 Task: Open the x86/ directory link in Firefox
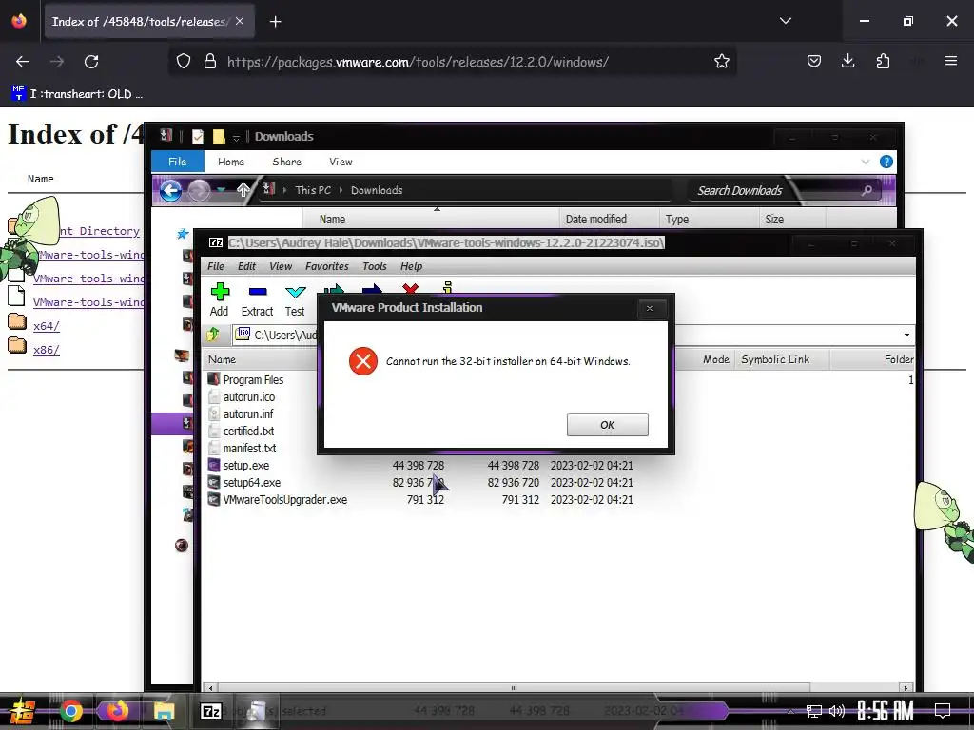coord(47,350)
